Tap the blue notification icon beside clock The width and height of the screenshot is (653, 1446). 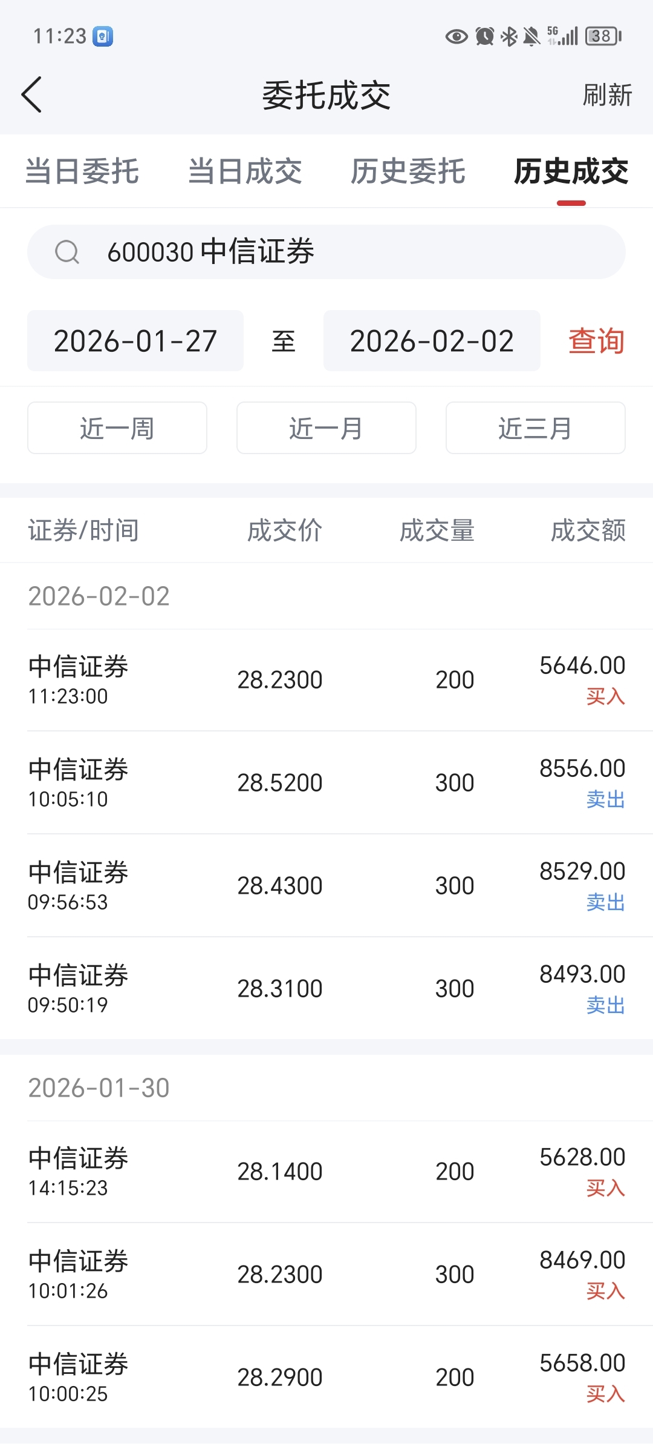coord(103,36)
